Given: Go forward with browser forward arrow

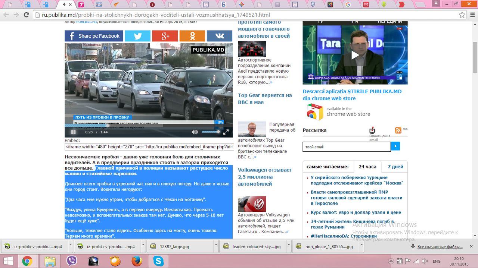Looking at the screenshot, I should click(16, 15).
